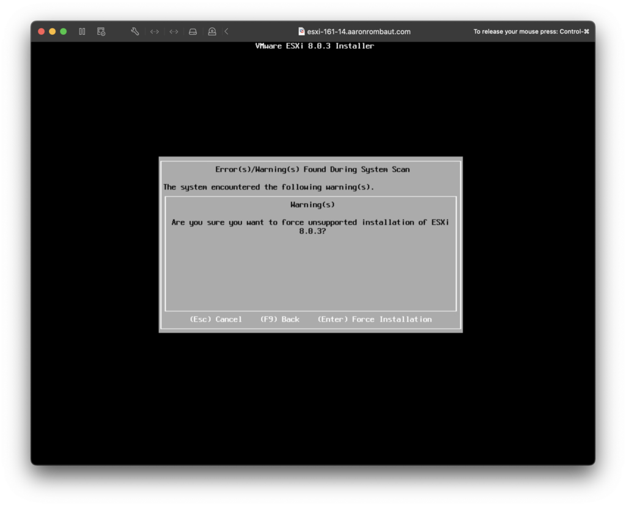626x506 pixels.
Task: Open virtual machine settings wrench
Action: pyautogui.click(x=135, y=31)
